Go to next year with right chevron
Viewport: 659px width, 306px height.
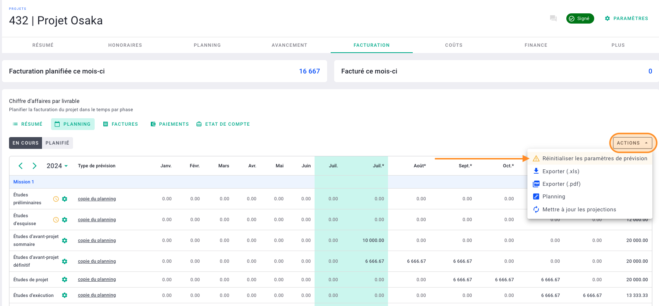[35, 166]
